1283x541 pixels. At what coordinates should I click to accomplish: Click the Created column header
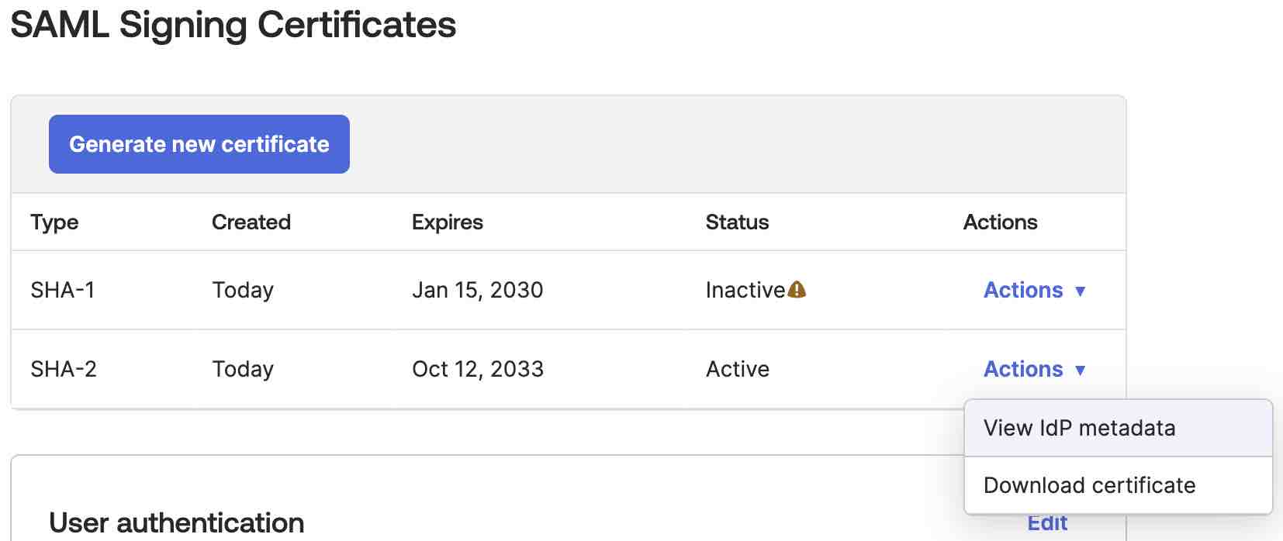click(x=251, y=222)
